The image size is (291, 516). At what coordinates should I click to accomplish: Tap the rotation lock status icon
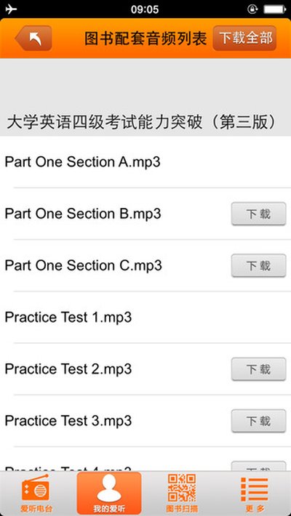coord(252,9)
